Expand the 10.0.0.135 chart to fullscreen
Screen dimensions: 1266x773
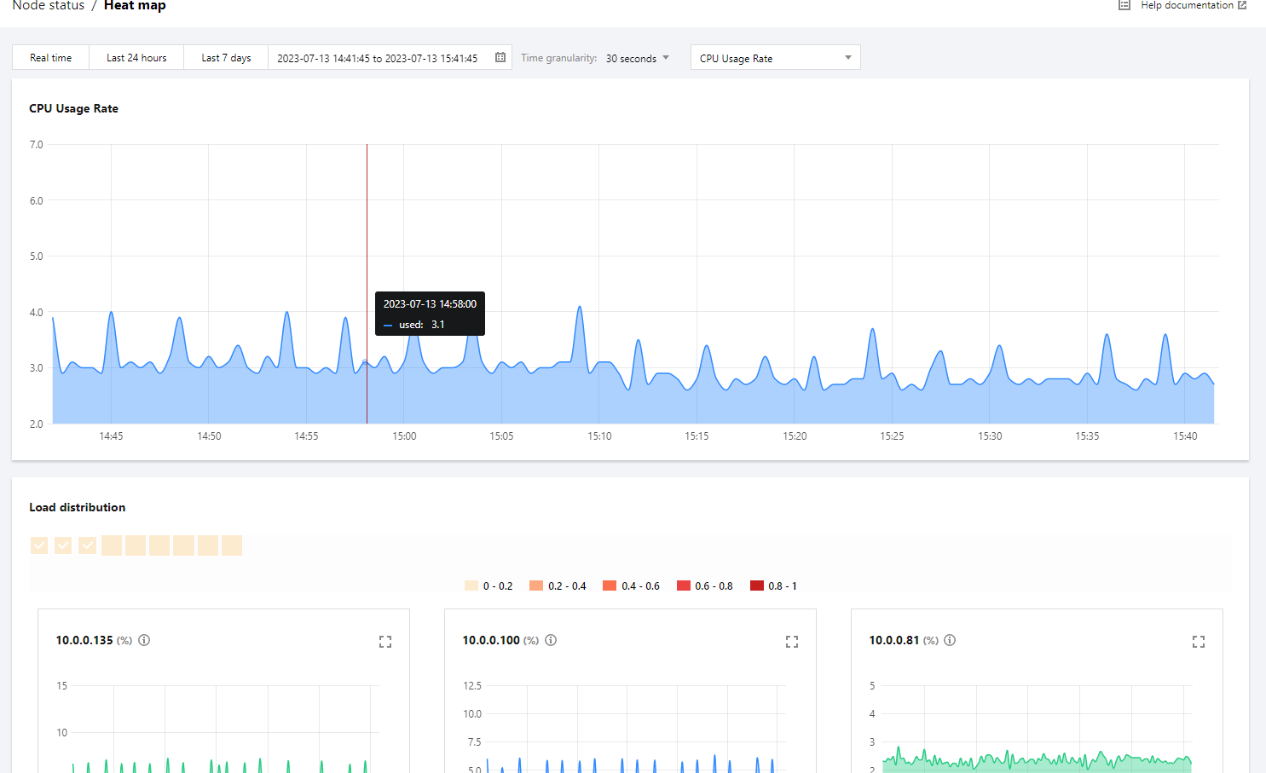click(385, 642)
